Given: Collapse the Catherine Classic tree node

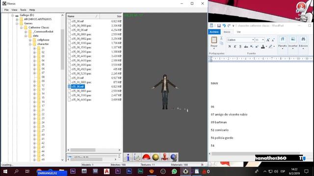Looking at the screenshot, I should pos(21,27).
